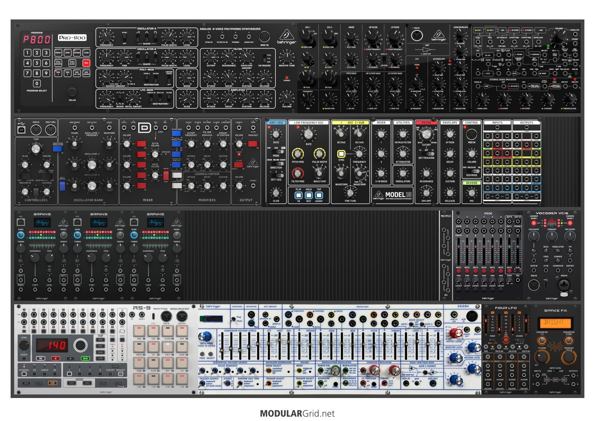Click the Pro-800 PHONES jack
The image size is (595, 421).
click(x=235, y=36)
